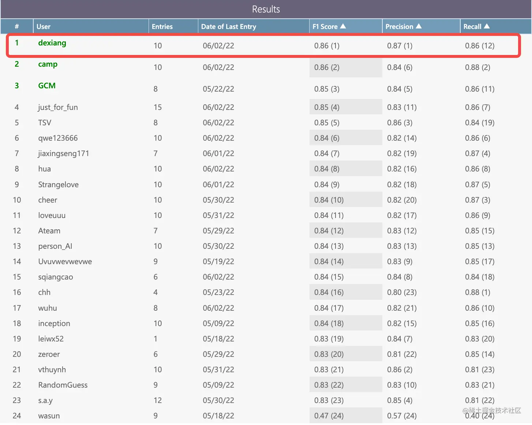Image resolution: width=532 pixels, height=425 pixels.
Task: Click date 05/19/22 for Uvuvwevwevwe
Action: [x=218, y=261]
